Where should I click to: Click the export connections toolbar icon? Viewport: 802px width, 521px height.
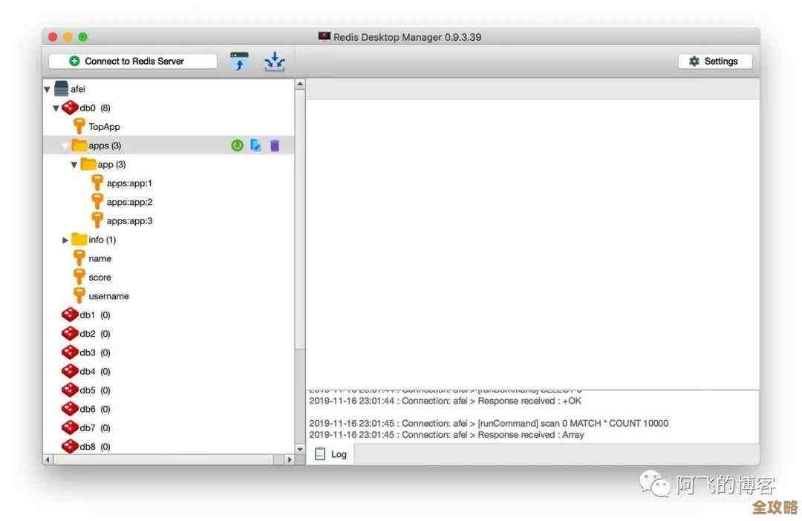(275, 62)
